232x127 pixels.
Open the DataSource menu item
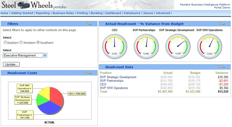coord(132,13)
